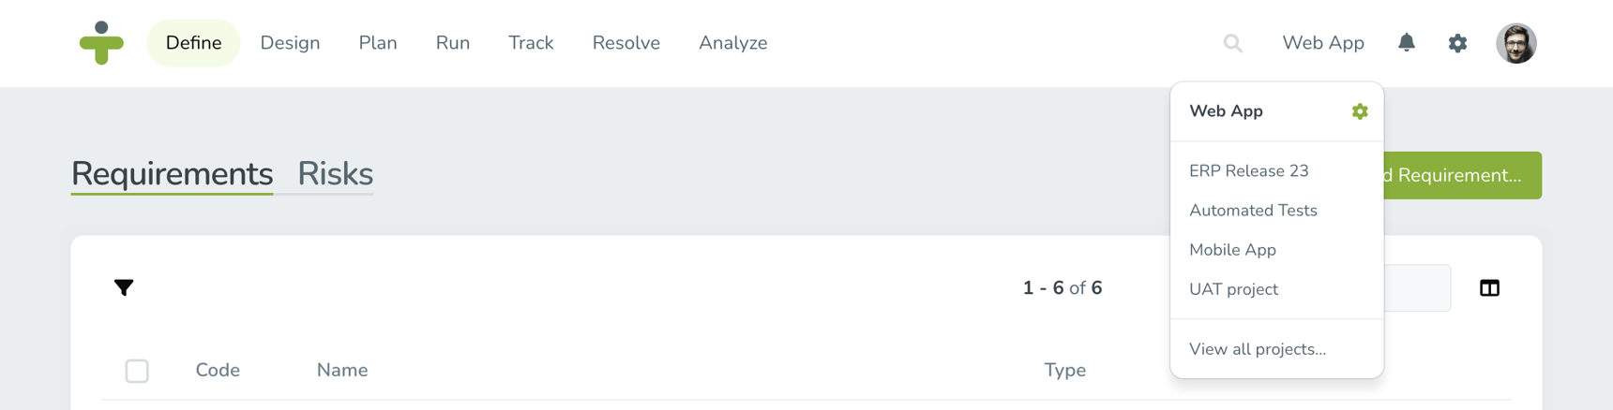The height and width of the screenshot is (410, 1613).
Task: Go to the Analyze section
Action: [732, 43]
